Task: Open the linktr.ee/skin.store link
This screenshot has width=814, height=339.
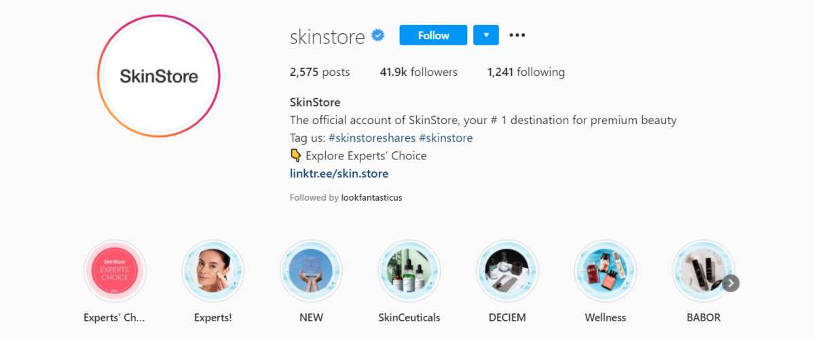Action: click(x=339, y=174)
